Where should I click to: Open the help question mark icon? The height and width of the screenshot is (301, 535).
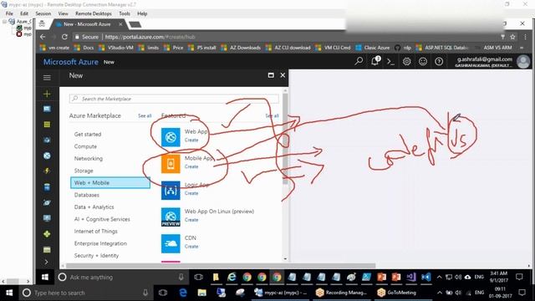(439, 62)
